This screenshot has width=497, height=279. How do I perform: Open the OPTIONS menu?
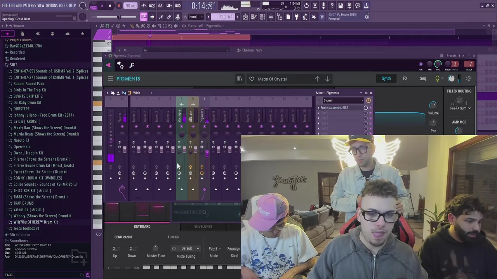(x=52, y=5)
